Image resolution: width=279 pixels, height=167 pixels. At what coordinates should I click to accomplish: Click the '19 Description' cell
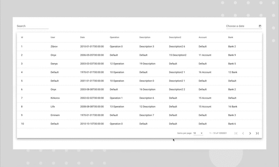point(147,64)
